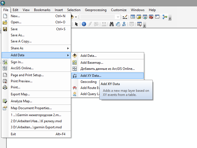Screen dimensions: 197x148
Task: Click Export Map in the File menu
Action: tap(20, 94)
